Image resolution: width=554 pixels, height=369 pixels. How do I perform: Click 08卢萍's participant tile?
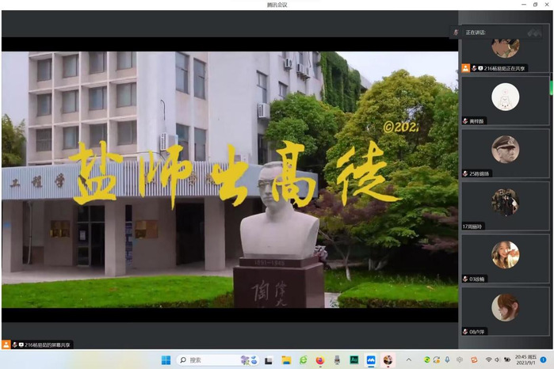[x=505, y=310]
